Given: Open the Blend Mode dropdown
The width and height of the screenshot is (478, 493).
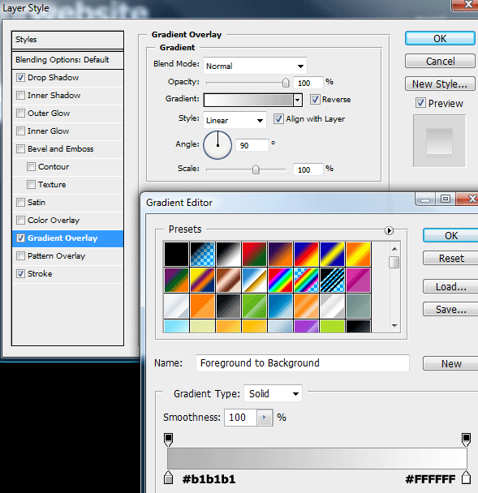Looking at the screenshot, I should 255,66.
